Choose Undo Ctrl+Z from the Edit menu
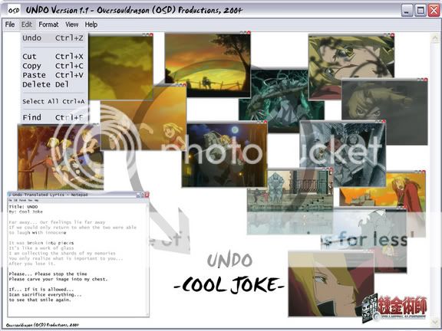 (53, 38)
